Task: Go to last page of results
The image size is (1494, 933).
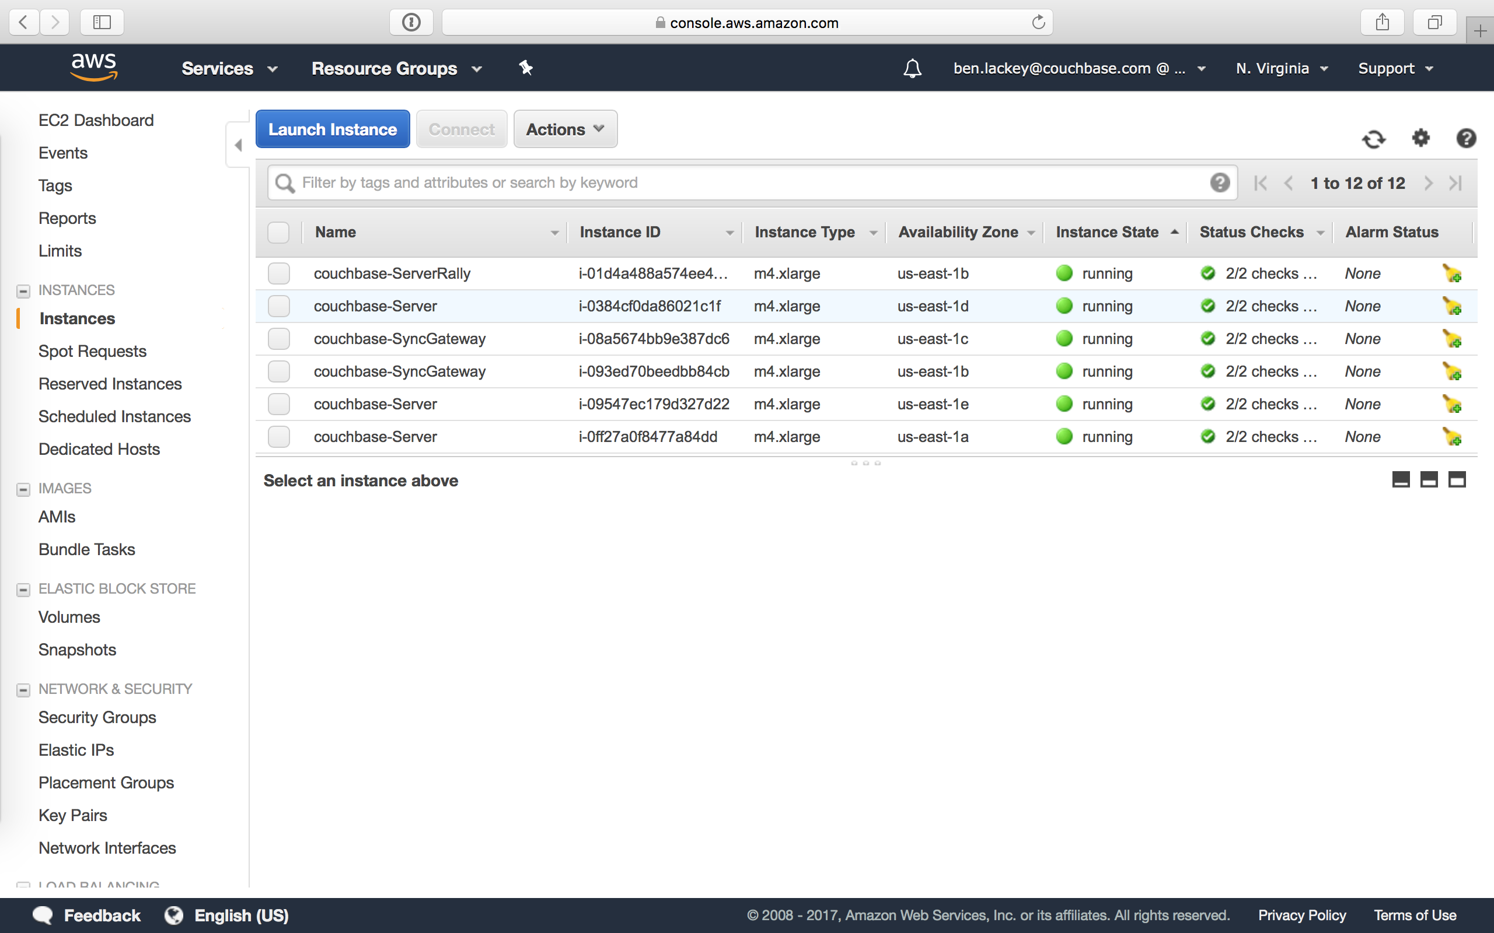Action: click(1455, 183)
